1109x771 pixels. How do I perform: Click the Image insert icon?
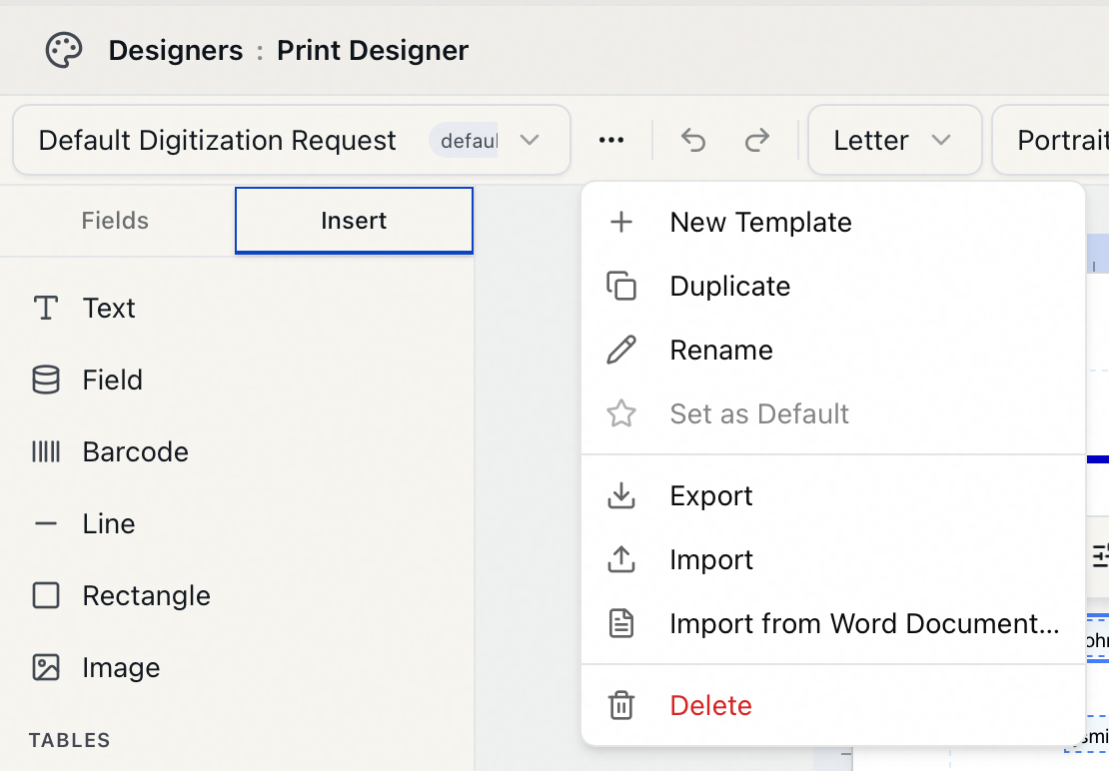click(46, 668)
